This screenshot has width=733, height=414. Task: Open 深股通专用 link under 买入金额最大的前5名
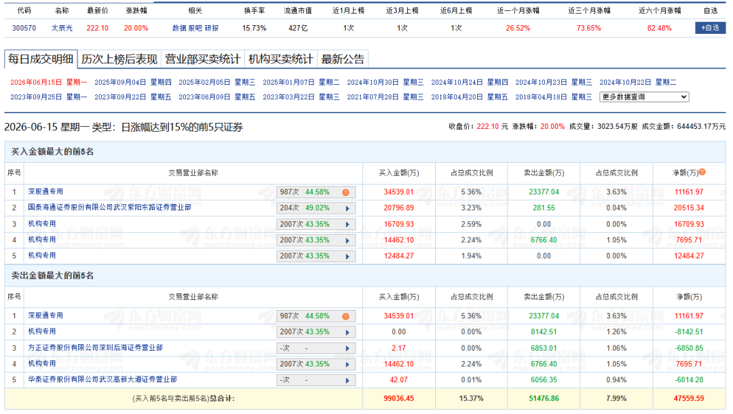pyautogui.click(x=45, y=191)
